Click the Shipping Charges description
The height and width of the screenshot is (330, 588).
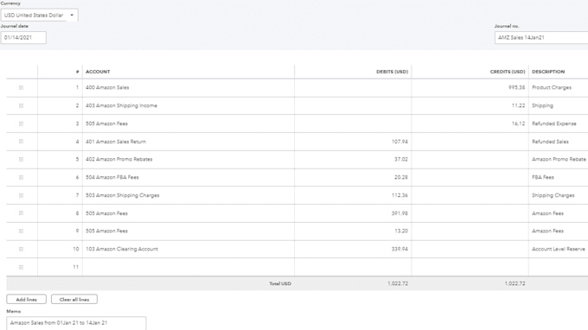click(553, 195)
